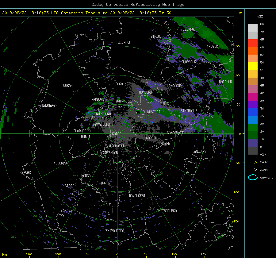Select the KOPPAL label
276x258 pixels.
click(x=151, y=138)
